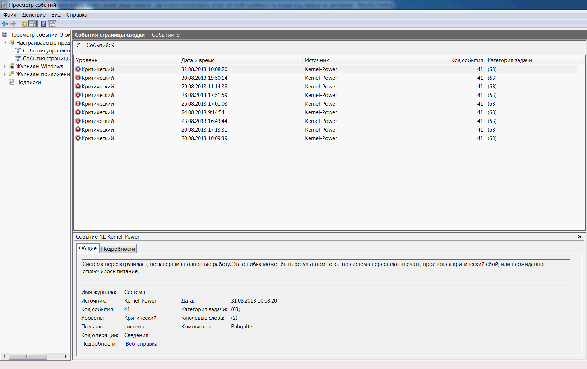Sort by the Уровень column header
The height and width of the screenshot is (369, 587).
(126, 60)
